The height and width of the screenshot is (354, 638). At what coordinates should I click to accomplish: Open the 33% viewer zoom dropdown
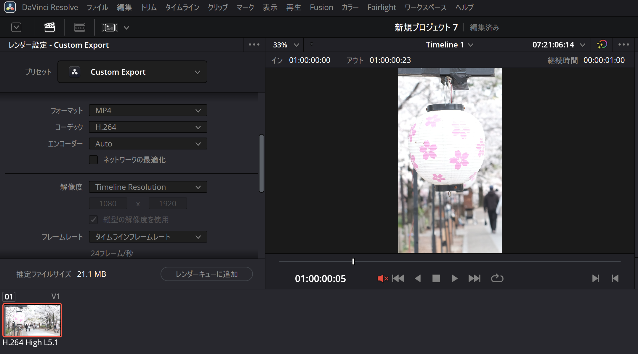[286, 45]
